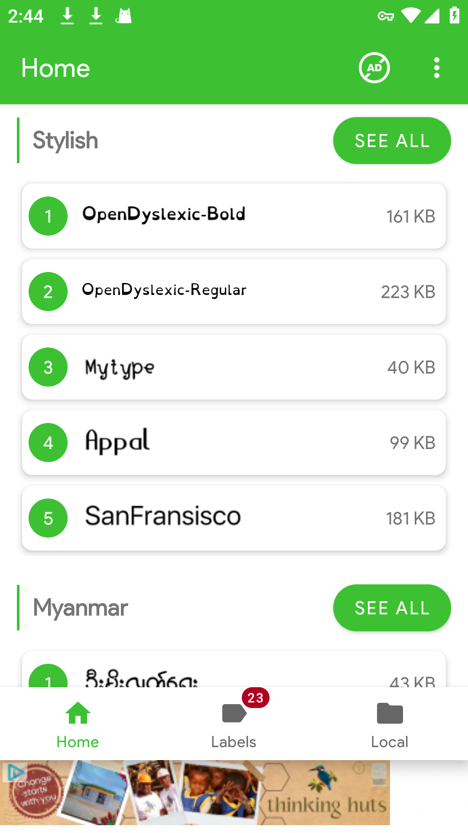Tap the green number 3 circle beside Mytype
468x833 pixels.
(48, 367)
